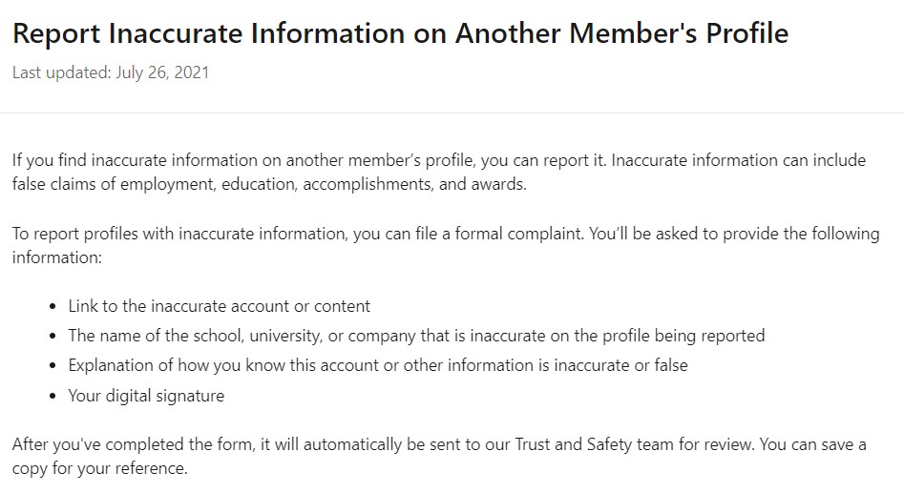Click the page title heading
Screen dimensions: 904x493
(x=400, y=33)
